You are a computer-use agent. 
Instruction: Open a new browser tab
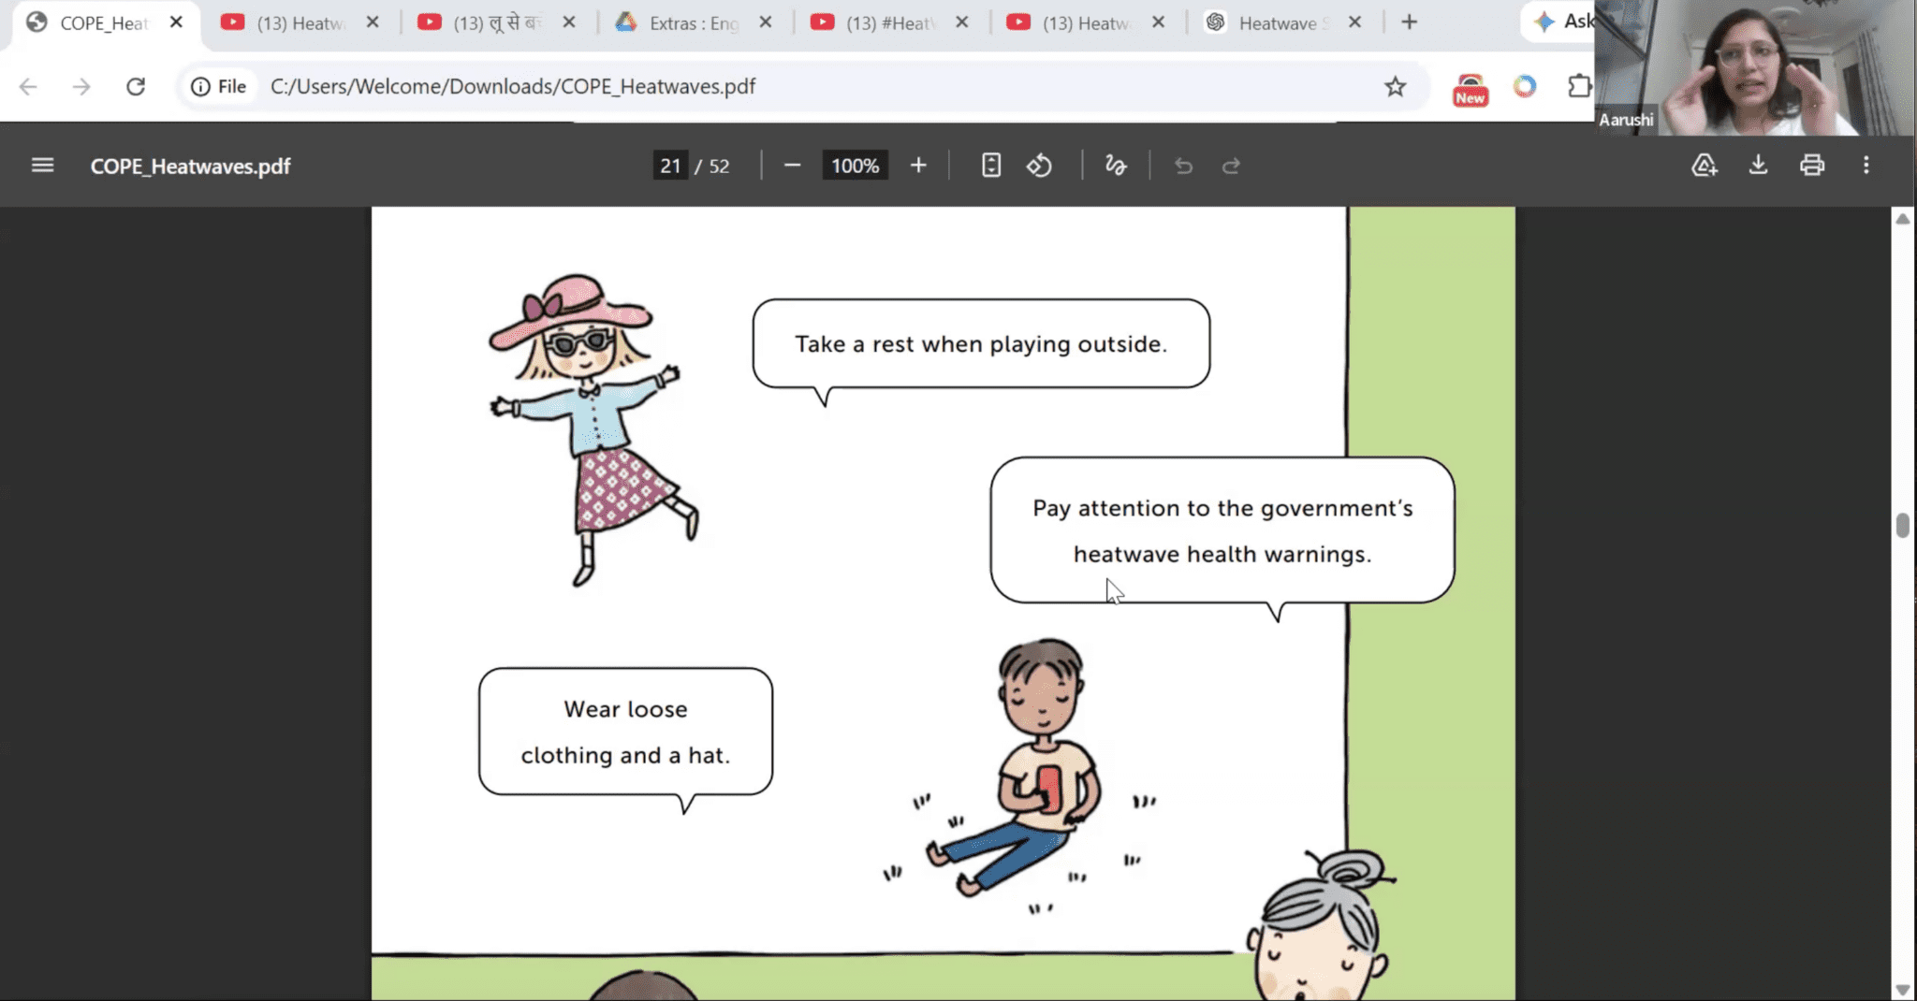tap(1409, 22)
